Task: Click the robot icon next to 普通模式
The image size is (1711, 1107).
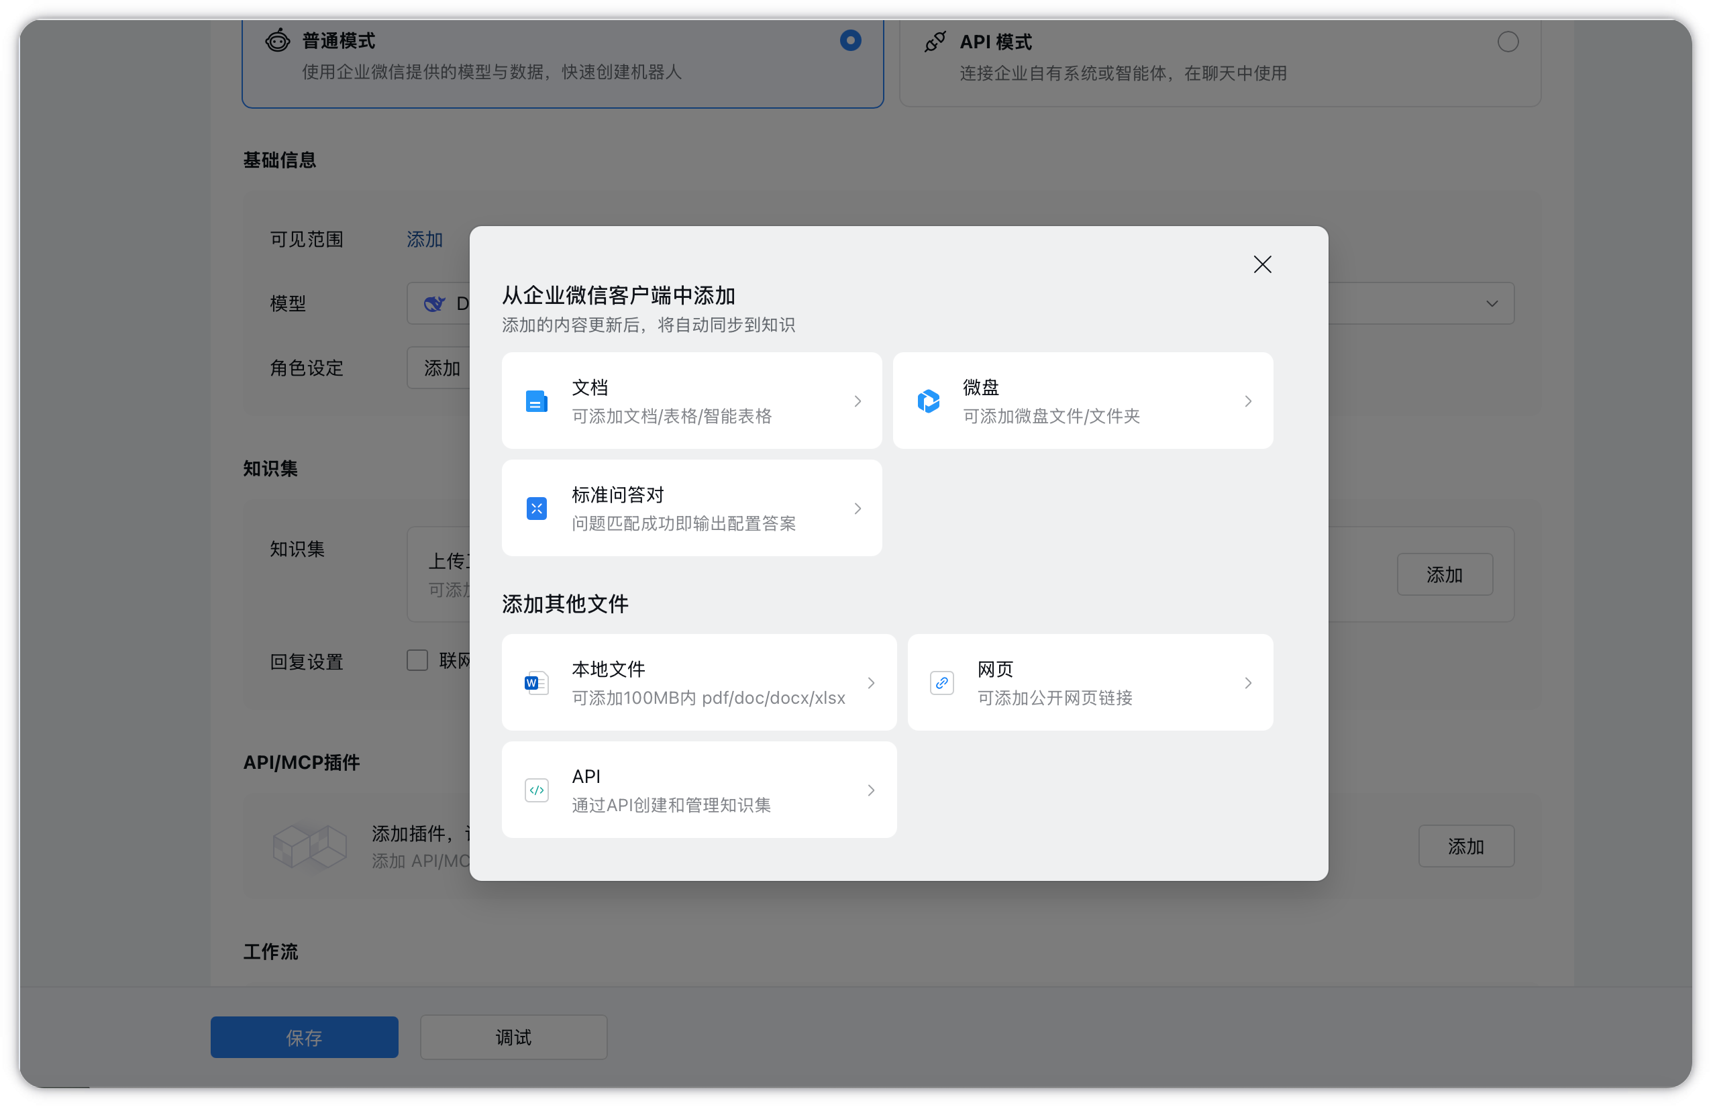Action: pos(278,41)
